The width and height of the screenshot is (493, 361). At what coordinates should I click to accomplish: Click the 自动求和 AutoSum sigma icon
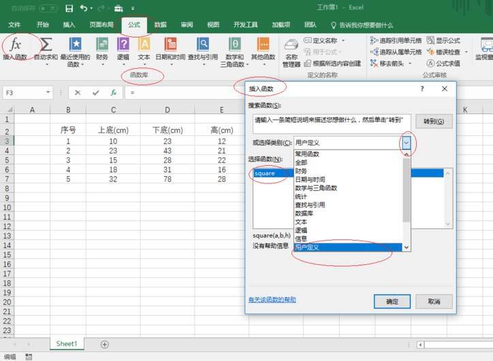tap(46, 45)
